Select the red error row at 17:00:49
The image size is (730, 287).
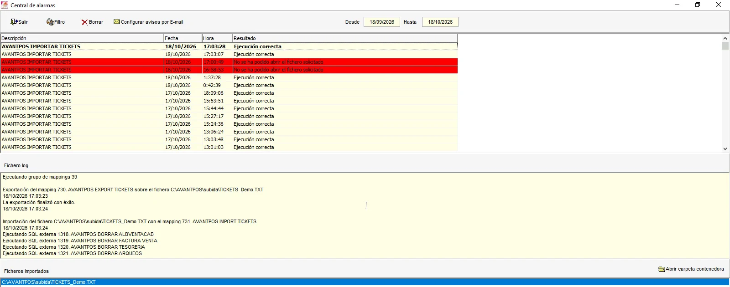[x=229, y=62]
